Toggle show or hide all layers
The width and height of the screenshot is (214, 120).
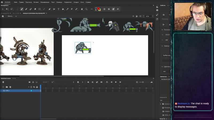tap(34, 87)
